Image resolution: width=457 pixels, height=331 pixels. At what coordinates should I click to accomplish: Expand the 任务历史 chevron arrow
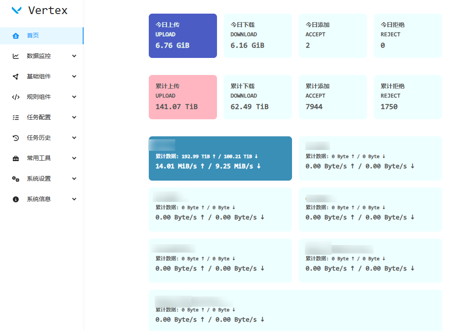[74, 138]
